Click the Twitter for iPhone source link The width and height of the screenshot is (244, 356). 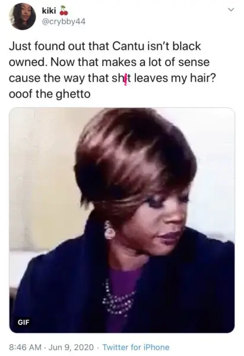136,347
